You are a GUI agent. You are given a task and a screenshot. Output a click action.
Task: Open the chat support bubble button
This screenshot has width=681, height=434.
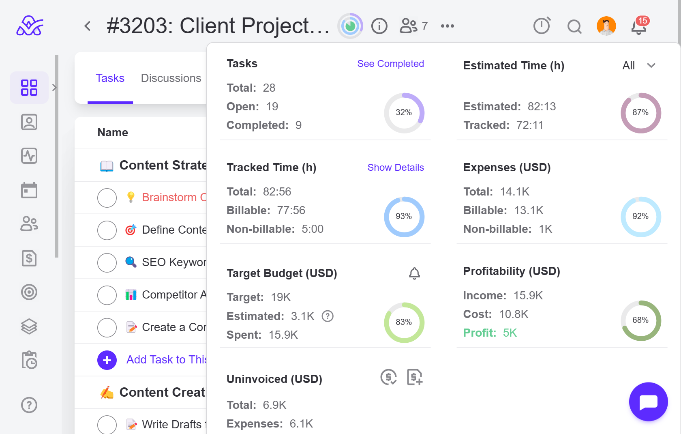point(648,402)
